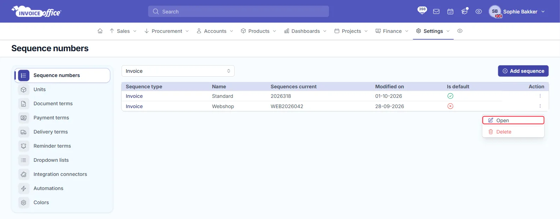The image size is (560, 219).
Task: Expand the Finance menu
Action: (392, 31)
